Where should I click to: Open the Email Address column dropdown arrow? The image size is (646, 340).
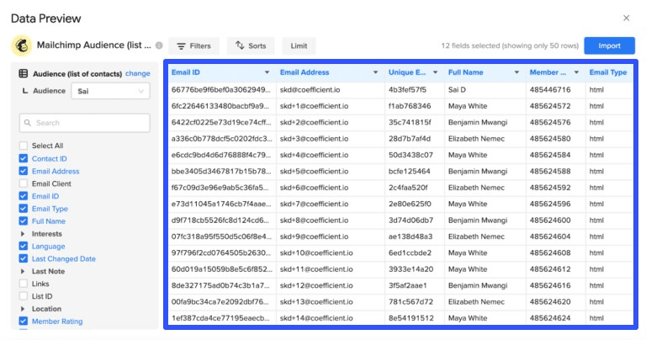[x=375, y=72]
